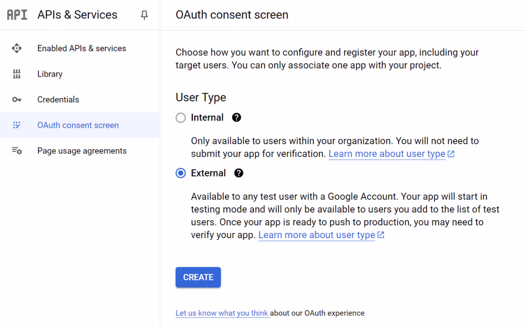
Task: Click the External label text
Action: tap(209, 173)
